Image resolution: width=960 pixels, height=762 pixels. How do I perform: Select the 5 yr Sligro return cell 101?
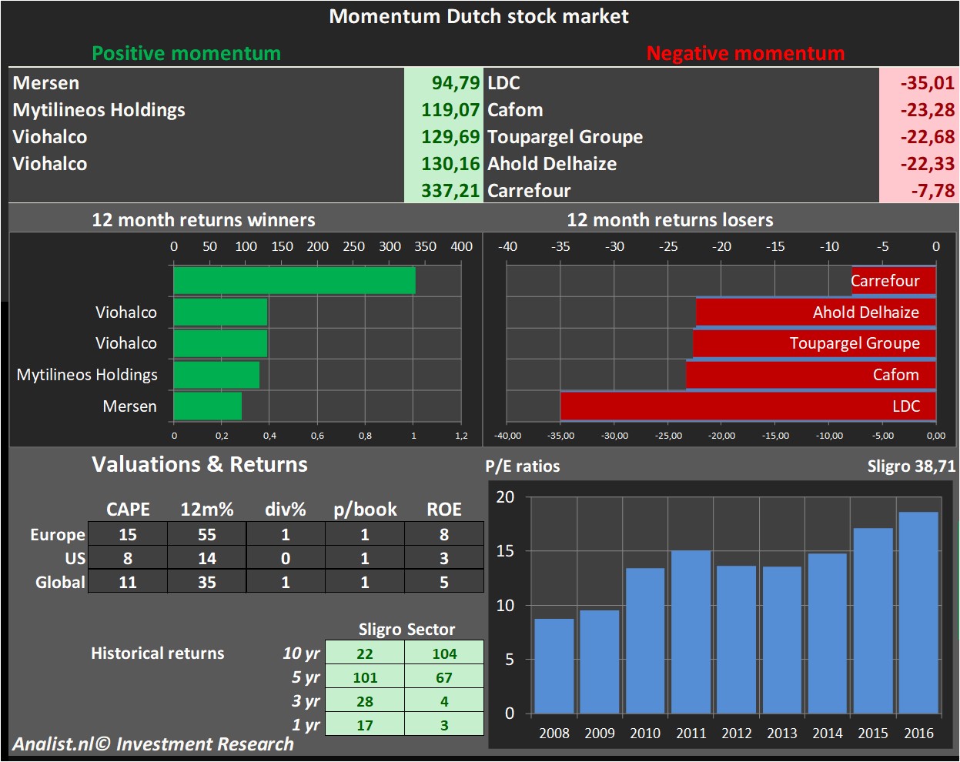(365, 677)
